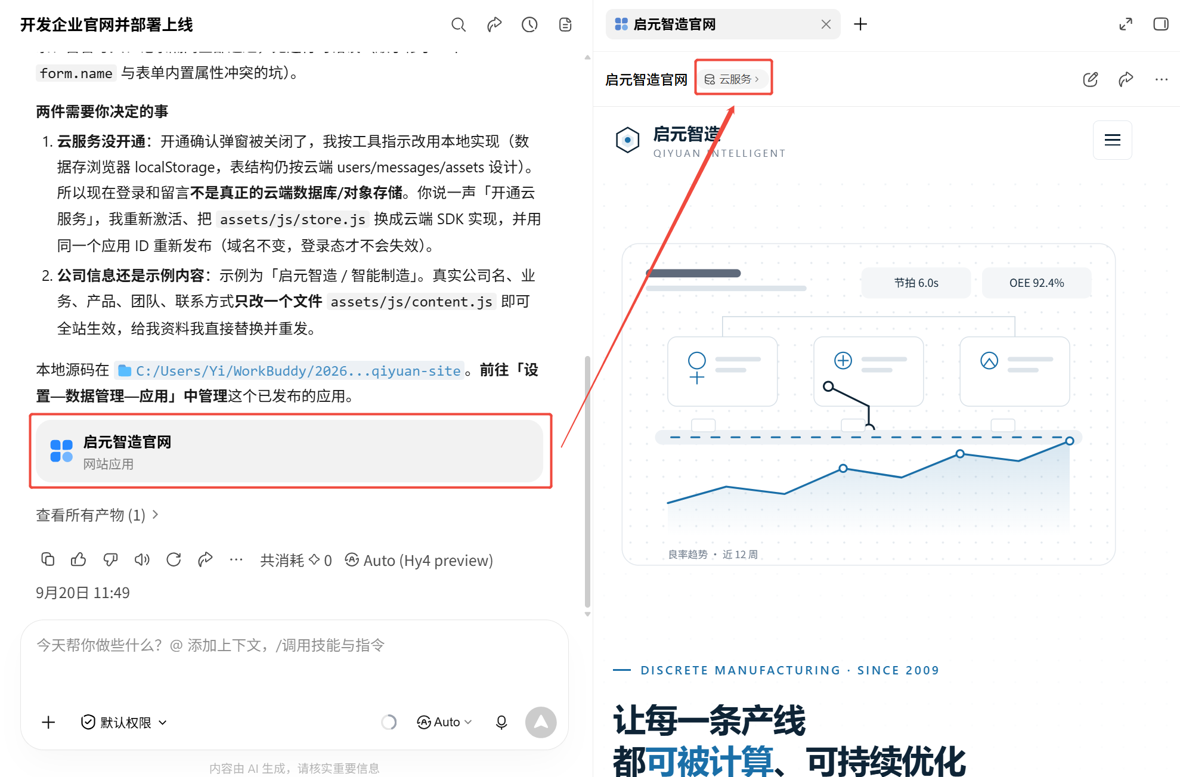This screenshot has height=777, width=1180.
Task: Dislike the reply with thumbs down
Action: [110, 559]
